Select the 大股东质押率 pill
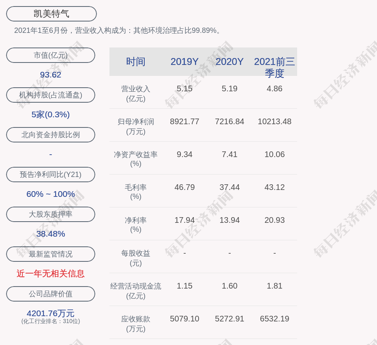The image size is (377, 345). pyautogui.click(x=51, y=214)
